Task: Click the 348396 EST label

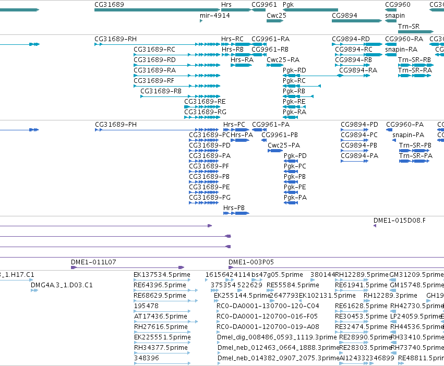Action: (146, 358)
